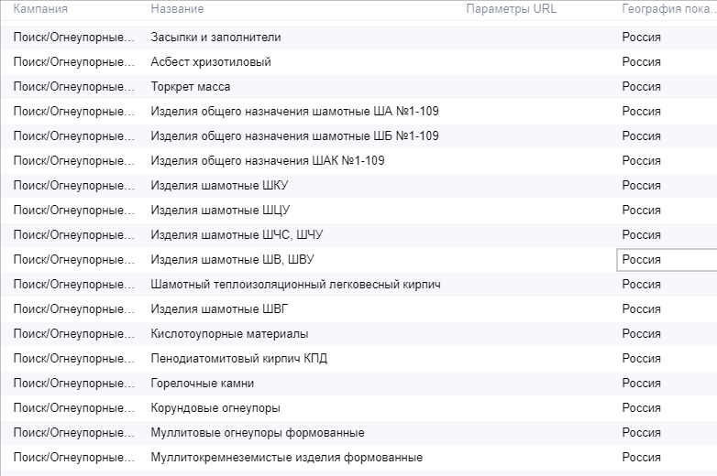The width and height of the screenshot is (717, 476).
Task: Click campaign cell in Торкрет масса row
Action: point(74,87)
